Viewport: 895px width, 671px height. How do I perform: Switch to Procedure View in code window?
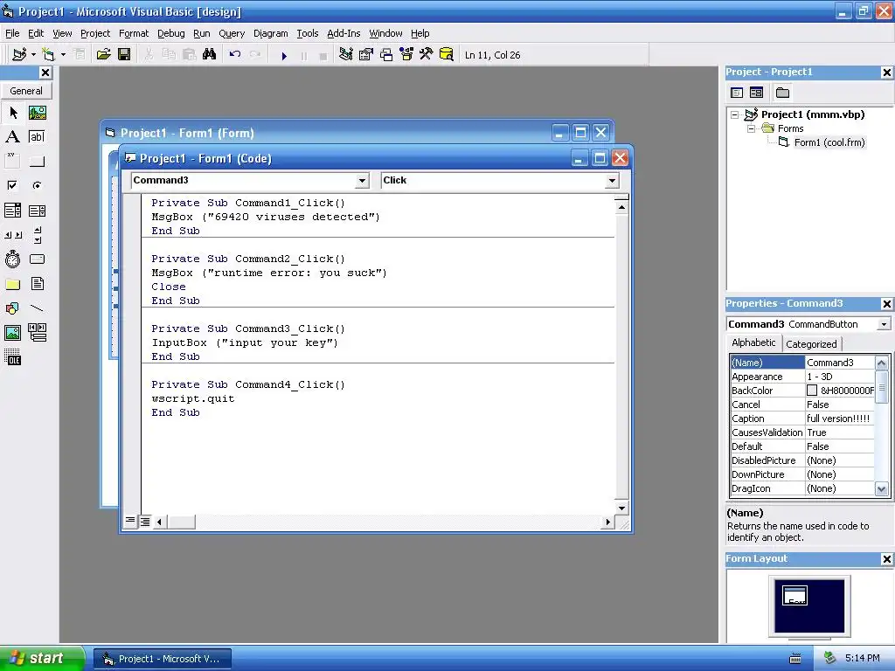click(130, 521)
